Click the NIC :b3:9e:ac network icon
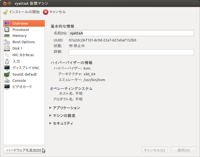The image size is (200, 157). click(x=7, y=55)
